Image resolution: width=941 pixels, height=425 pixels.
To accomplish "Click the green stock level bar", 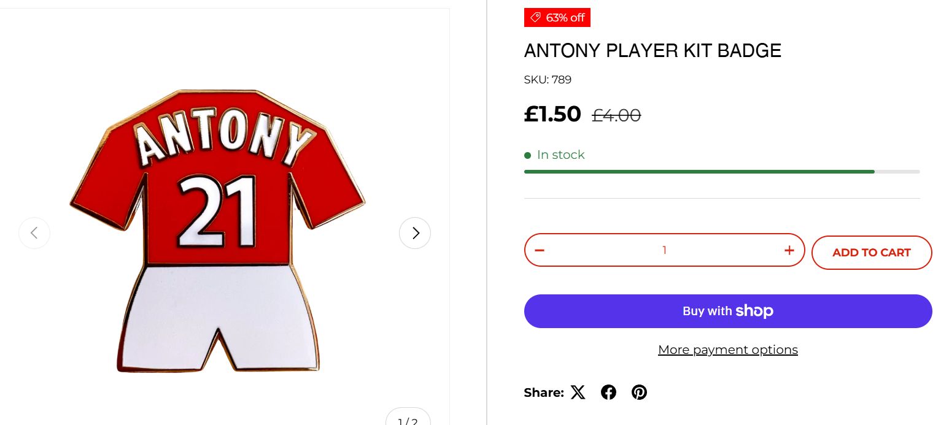I will tap(699, 172).
